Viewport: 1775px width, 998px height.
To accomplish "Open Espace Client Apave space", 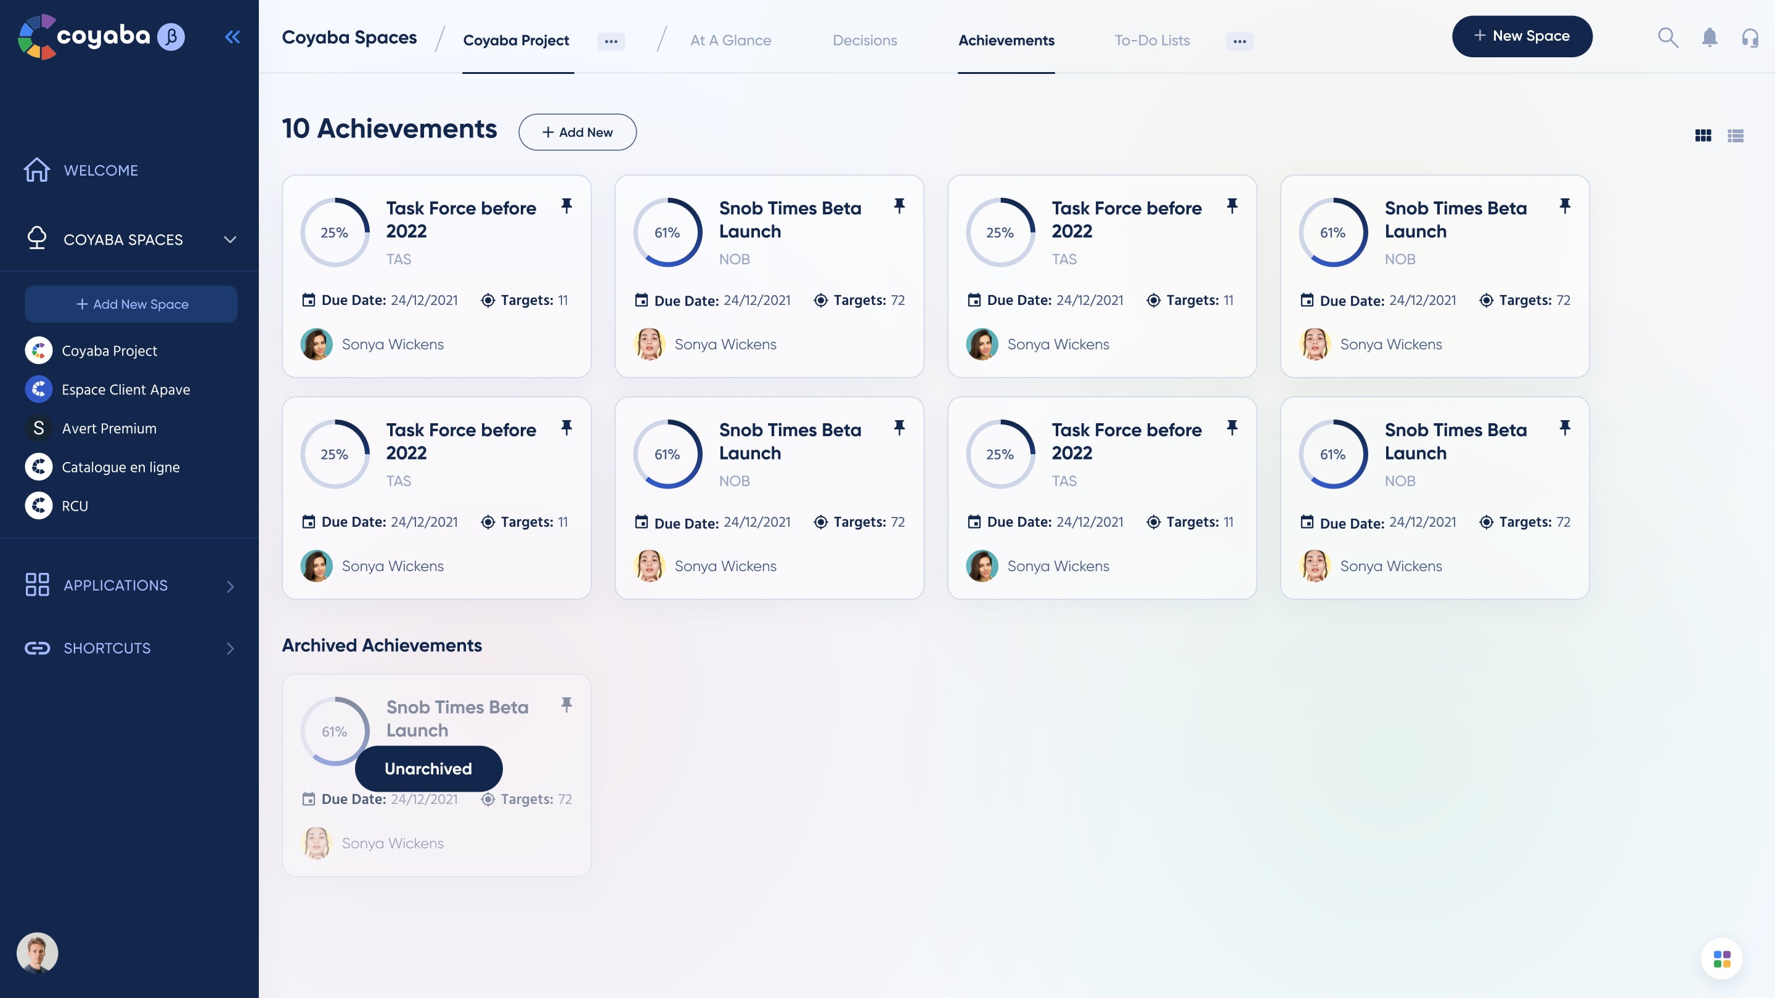I will coord(126,389).
